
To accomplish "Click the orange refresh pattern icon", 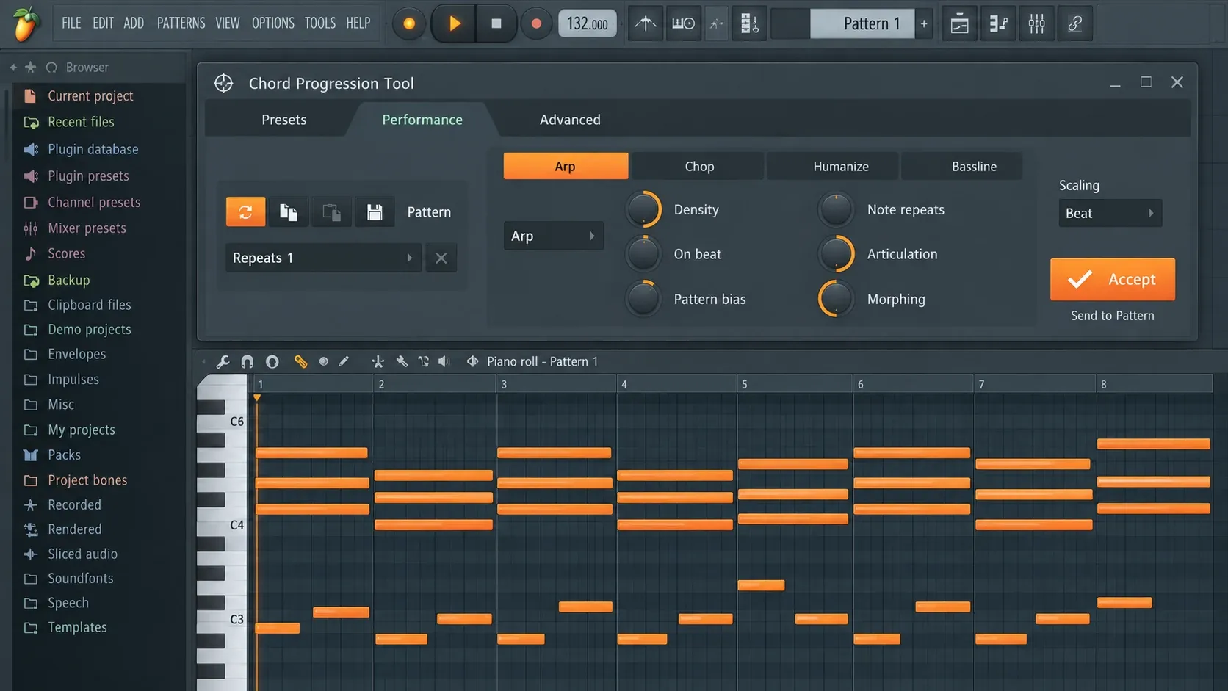I will [245, 212].
